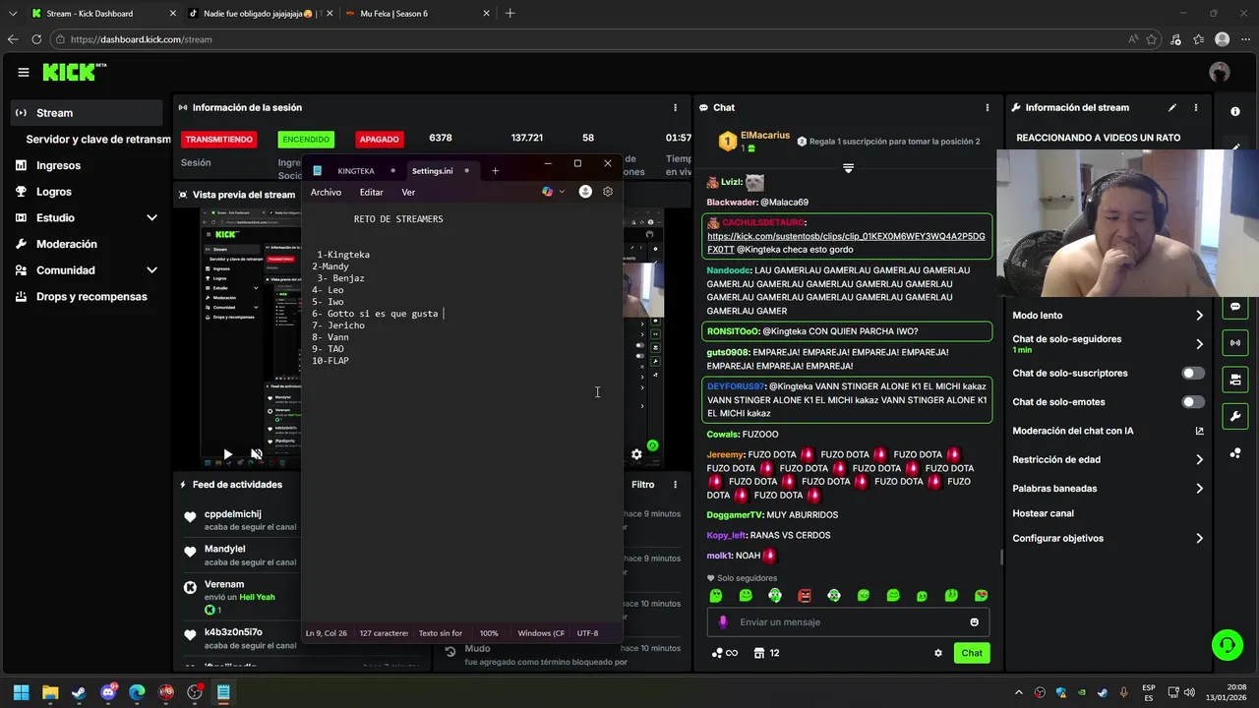Image resolution: width=1259 pixels, height=708 pixels.
Task: Click the broadcast signal icon in right sidebar
Action: [1235, 343]
